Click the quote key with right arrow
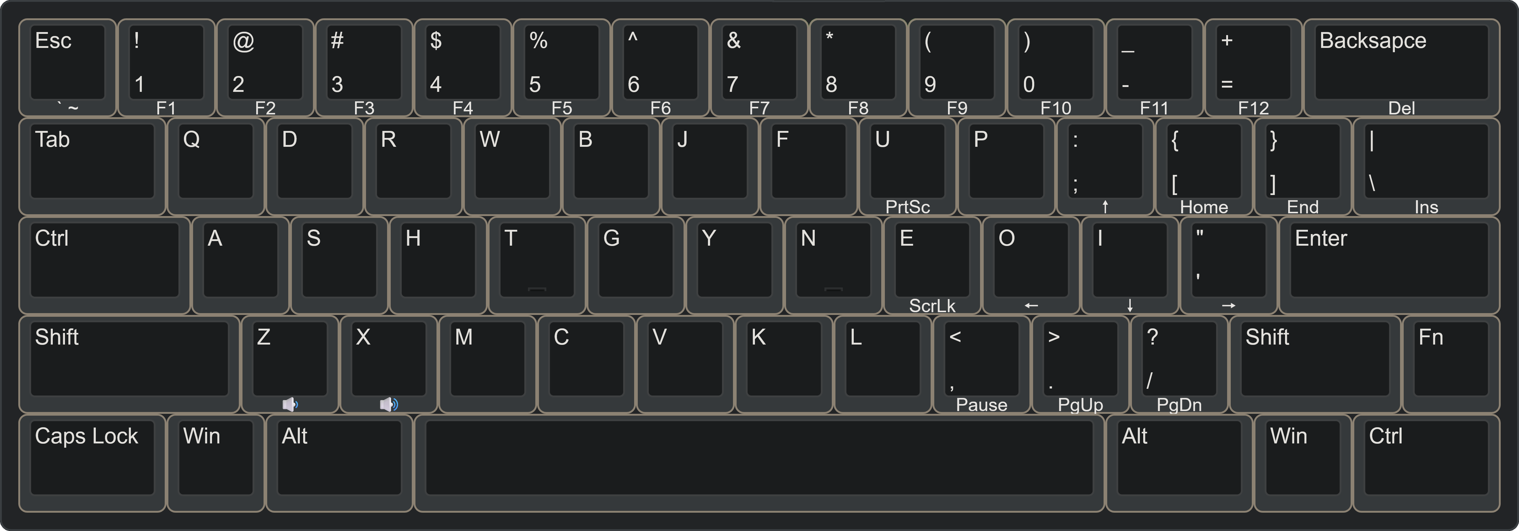This screenshot has height=531, width=1519. (1229, 265)
